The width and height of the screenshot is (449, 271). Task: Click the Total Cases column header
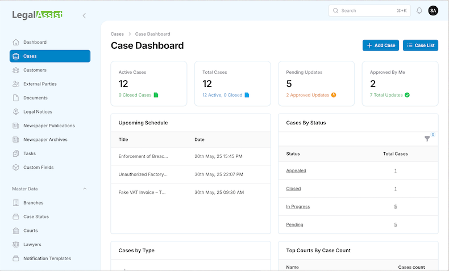(x=396, y=153)
